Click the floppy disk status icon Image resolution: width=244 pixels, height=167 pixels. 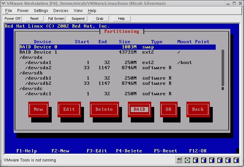[179, 160]
